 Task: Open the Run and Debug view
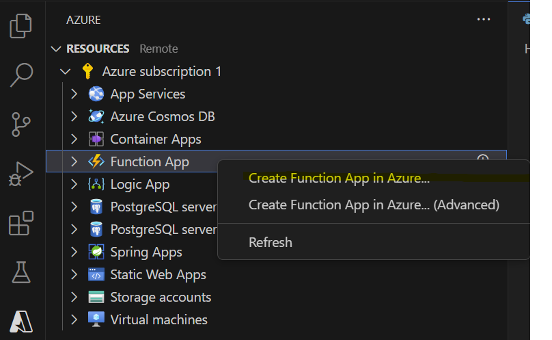20,174
